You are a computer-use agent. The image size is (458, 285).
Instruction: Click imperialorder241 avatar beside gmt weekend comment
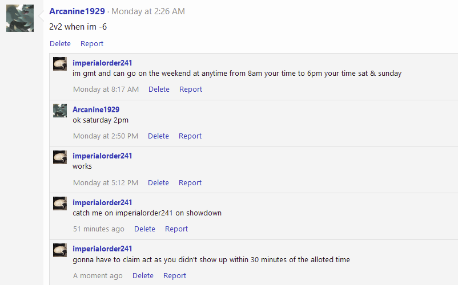pyautogui.click(x=60, y=64)
